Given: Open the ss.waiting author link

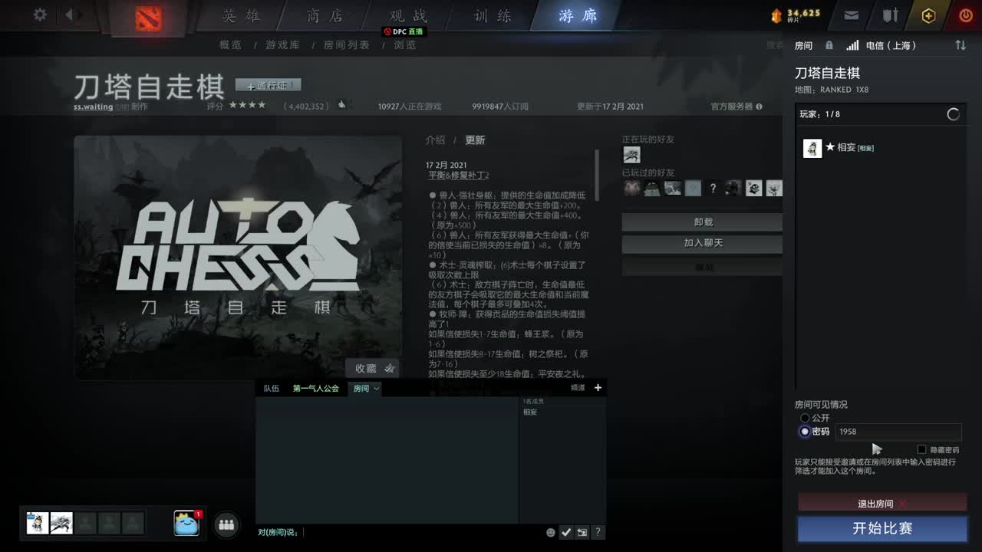Looking at the screenshot, I should 93,107.
